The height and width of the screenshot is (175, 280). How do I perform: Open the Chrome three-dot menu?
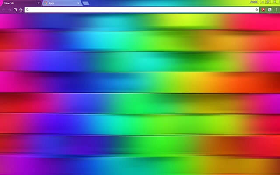click(x=276, y=10)
